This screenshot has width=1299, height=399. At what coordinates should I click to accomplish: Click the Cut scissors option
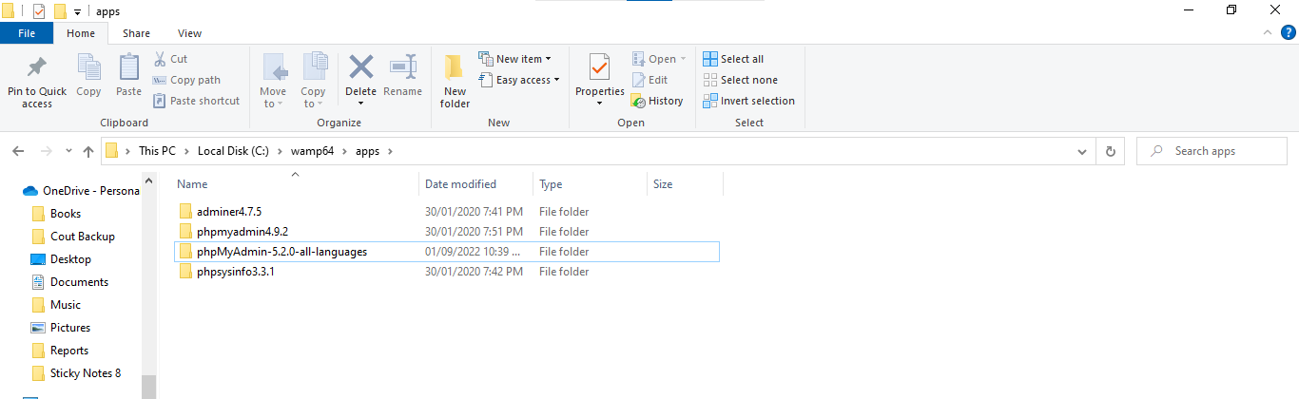(x=170, y=59)
